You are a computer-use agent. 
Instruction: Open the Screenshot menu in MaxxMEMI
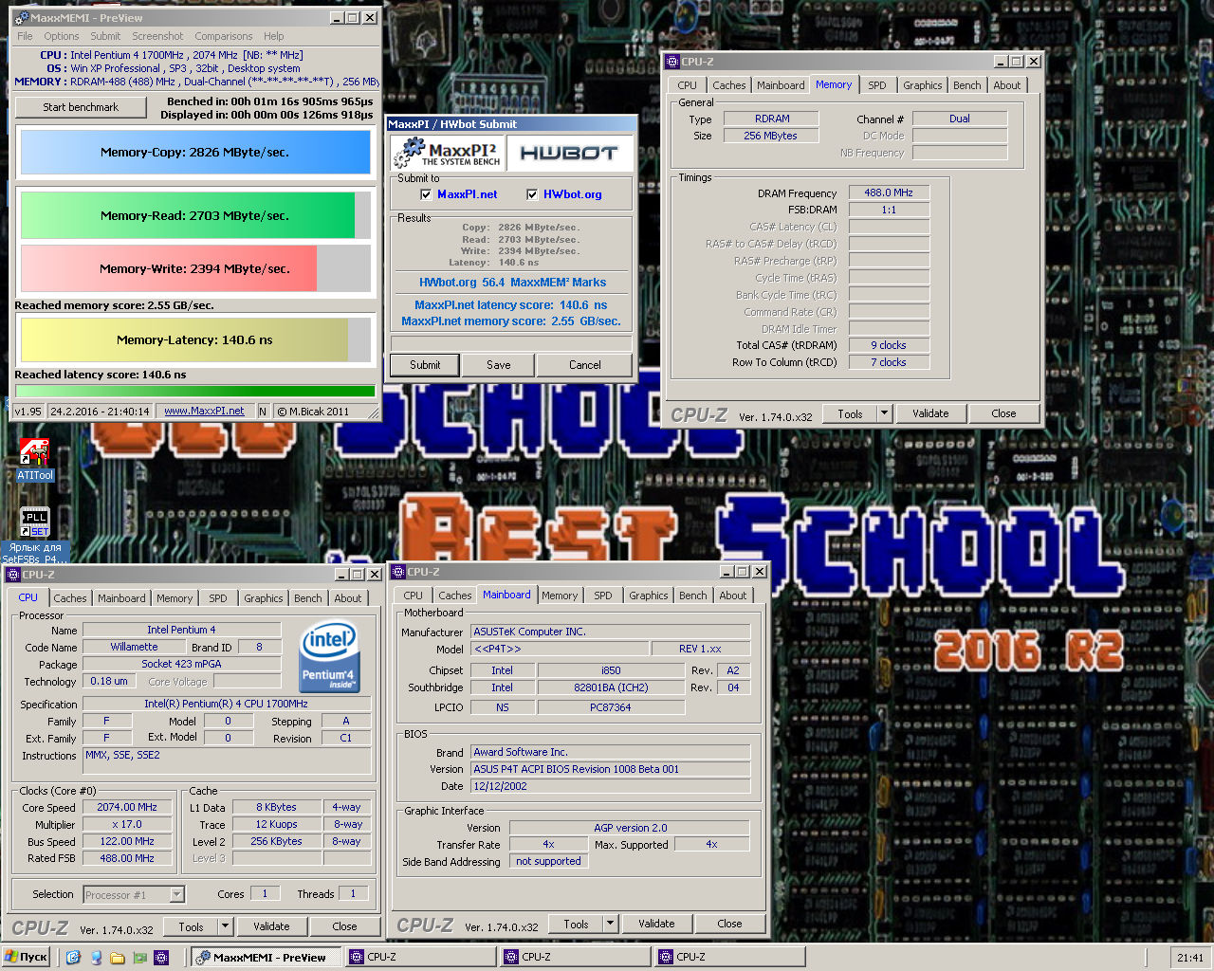[x=157, y=36]
